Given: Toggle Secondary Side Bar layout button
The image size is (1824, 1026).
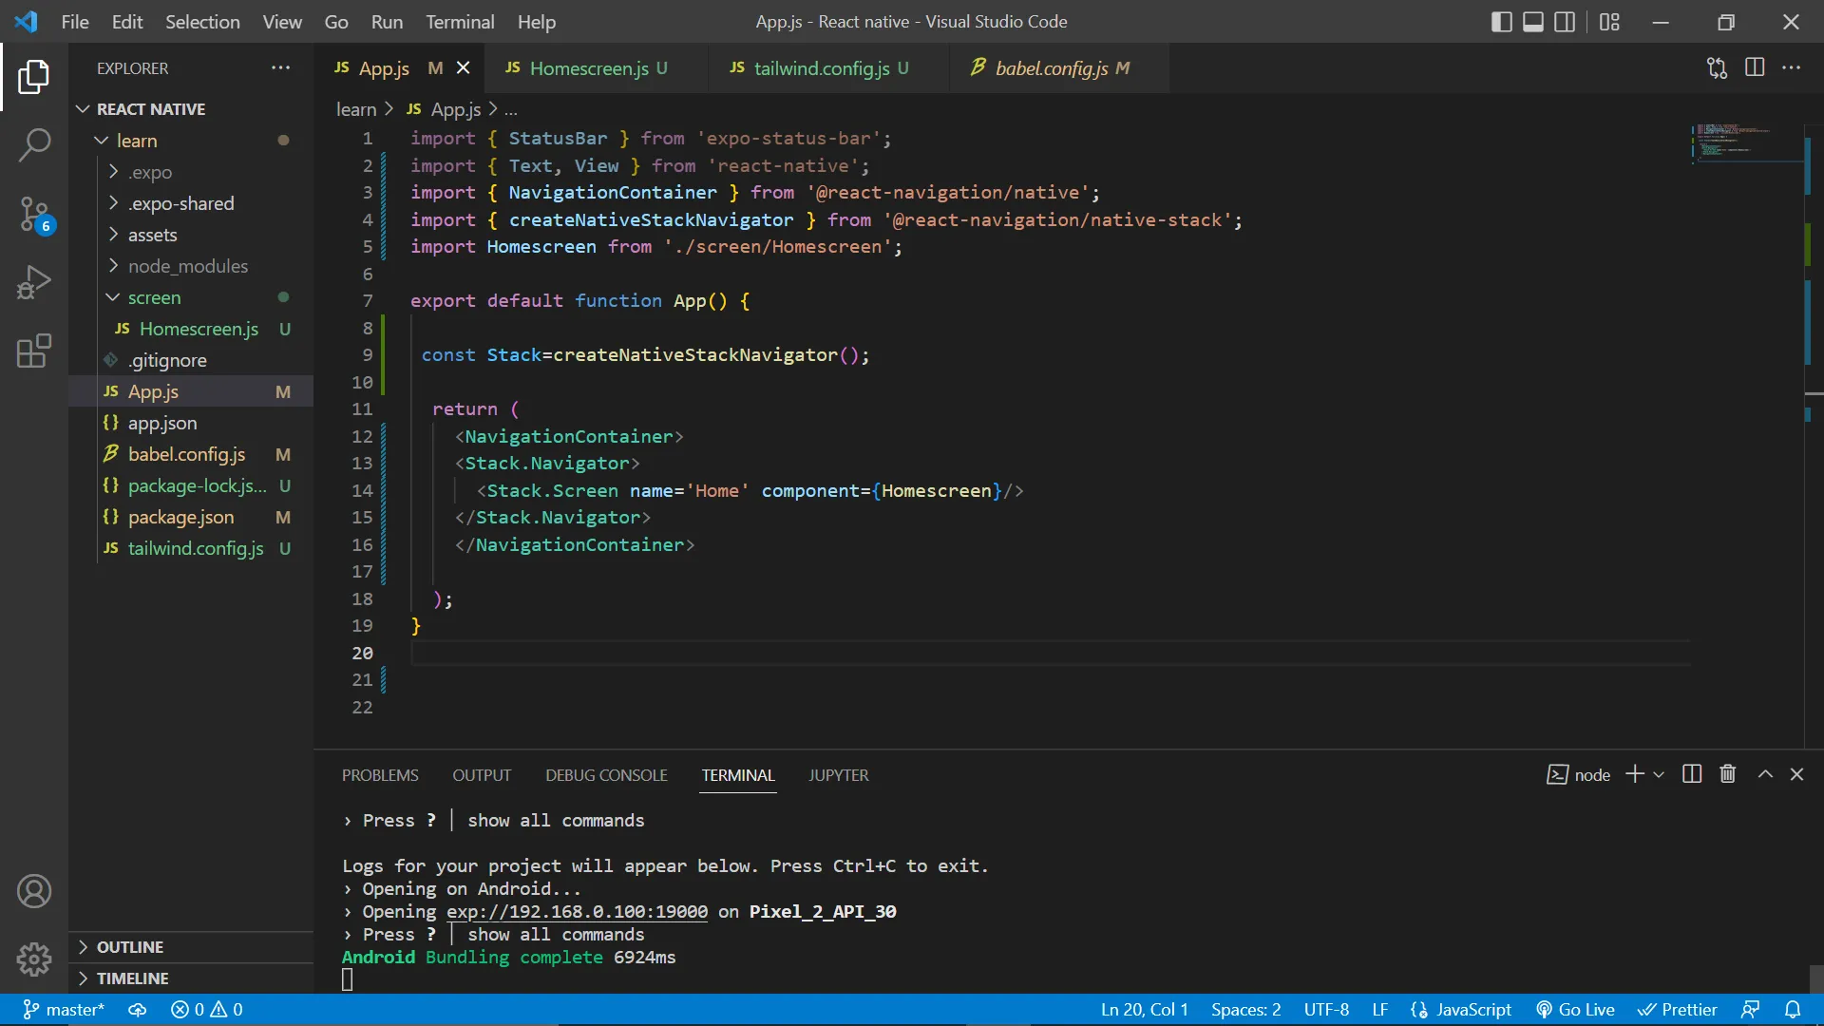Looking at the screenshot, I should [1565, 22].
